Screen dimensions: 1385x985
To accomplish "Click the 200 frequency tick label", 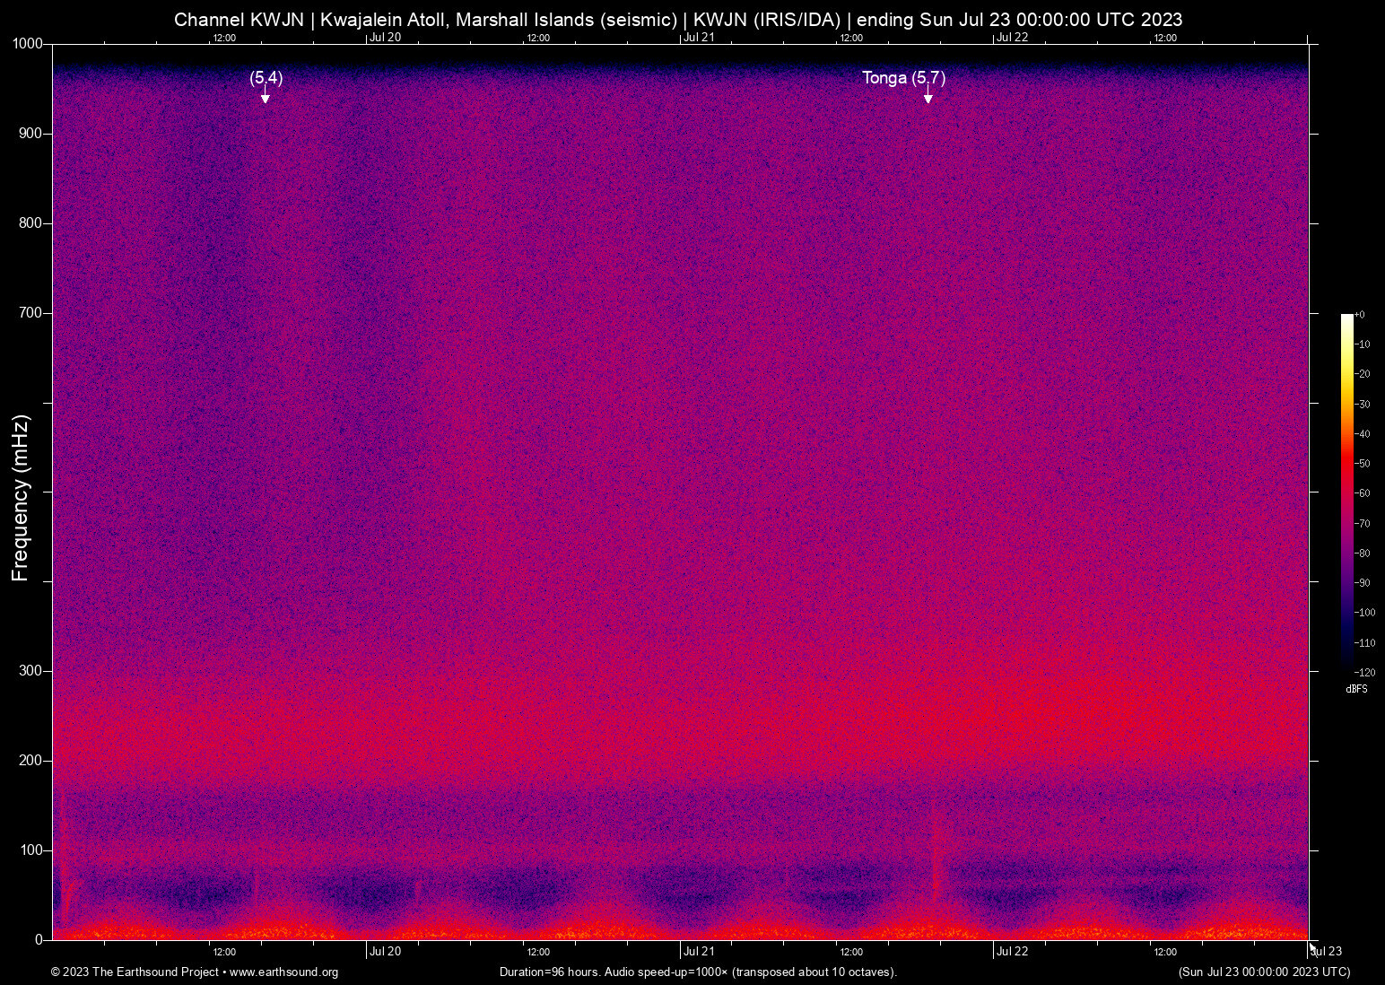I will point(30,761).
